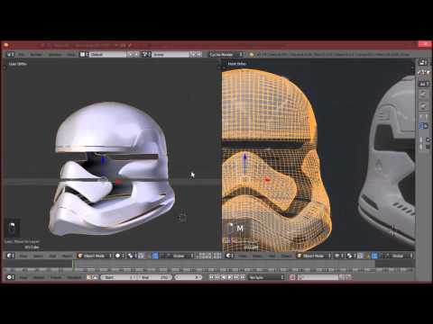This screenshot has width=433, height=324.
Task: Open right viewport editor type selector
Action: (x=230, y=256)
